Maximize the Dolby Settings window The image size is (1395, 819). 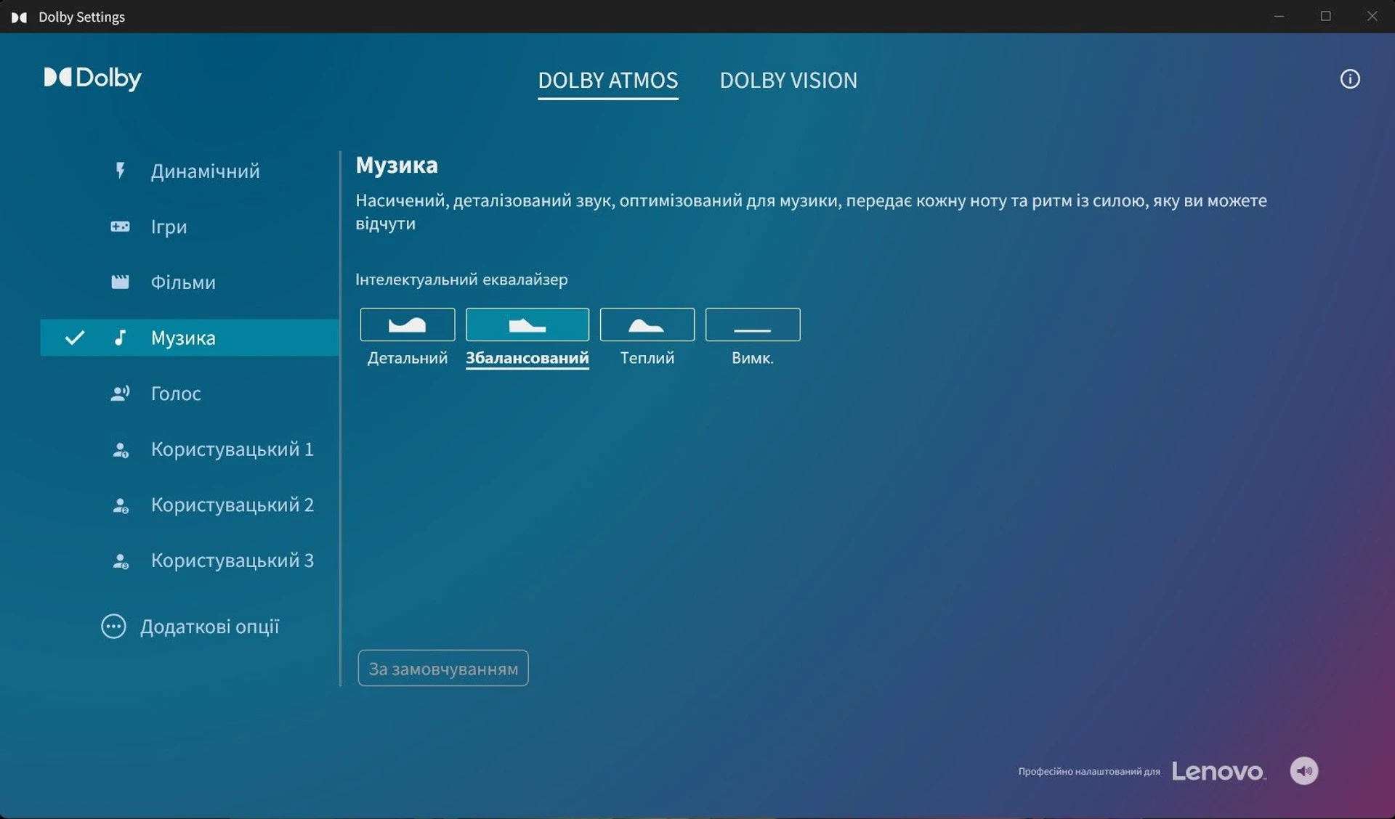(x=1326, y=16)
